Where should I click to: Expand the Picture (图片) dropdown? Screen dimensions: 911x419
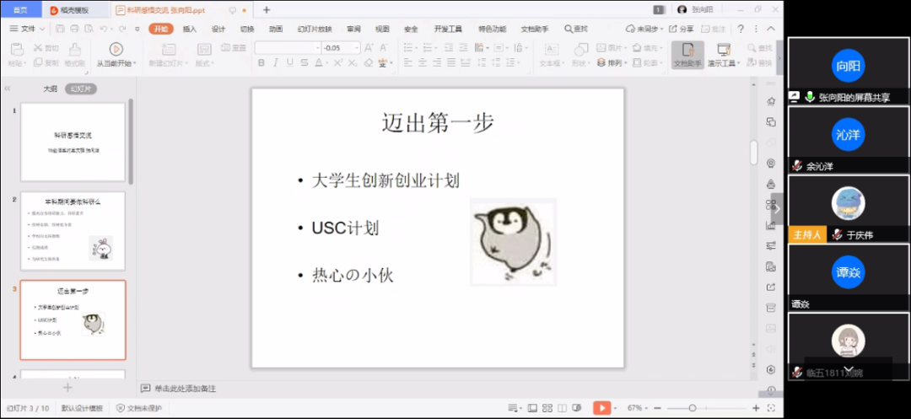pos(626,48)
